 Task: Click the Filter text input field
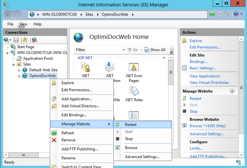[x=104, y=50]
